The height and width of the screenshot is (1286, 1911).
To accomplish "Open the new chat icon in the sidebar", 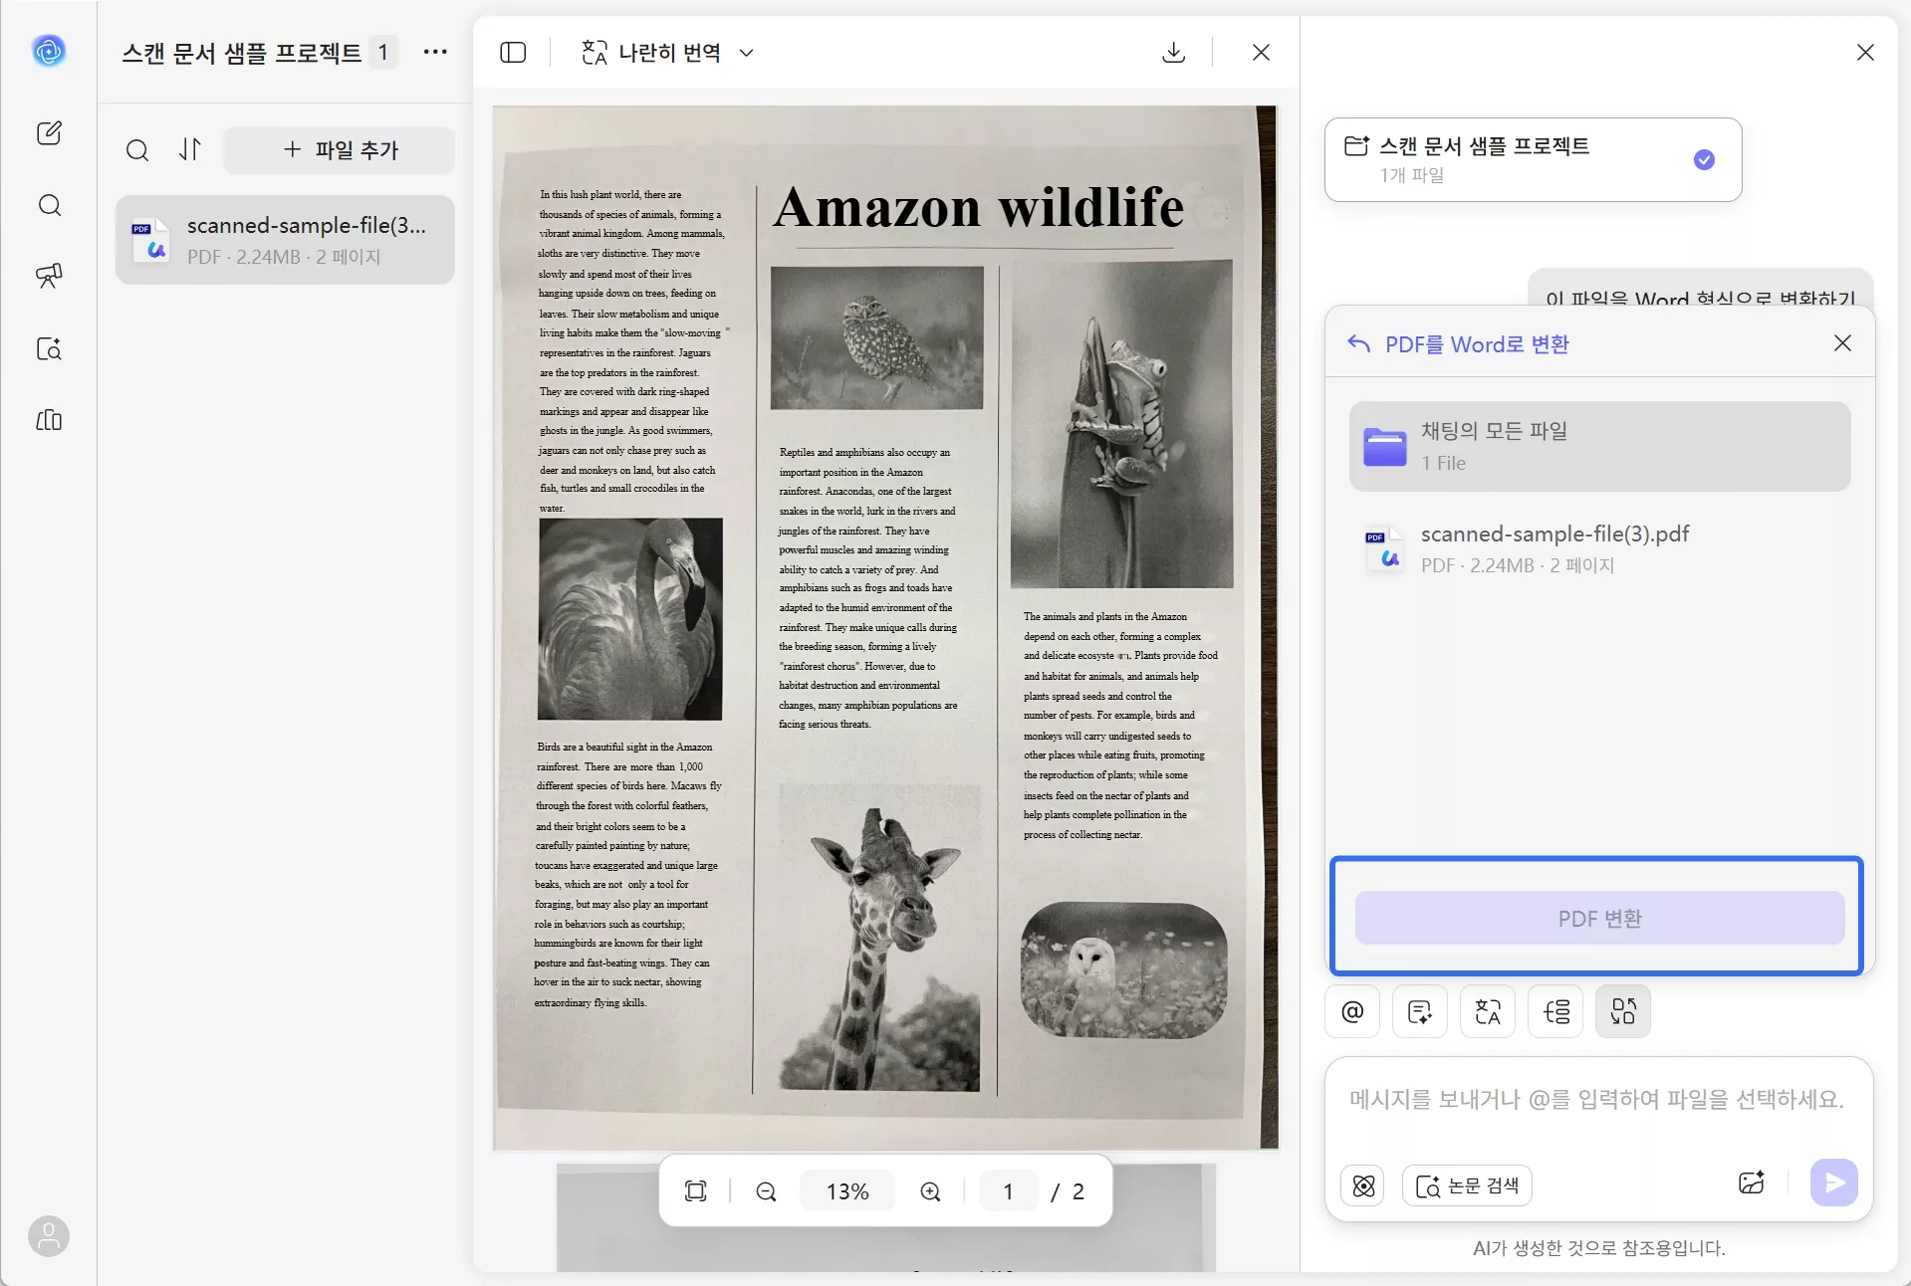I will (x=49, y=132).
